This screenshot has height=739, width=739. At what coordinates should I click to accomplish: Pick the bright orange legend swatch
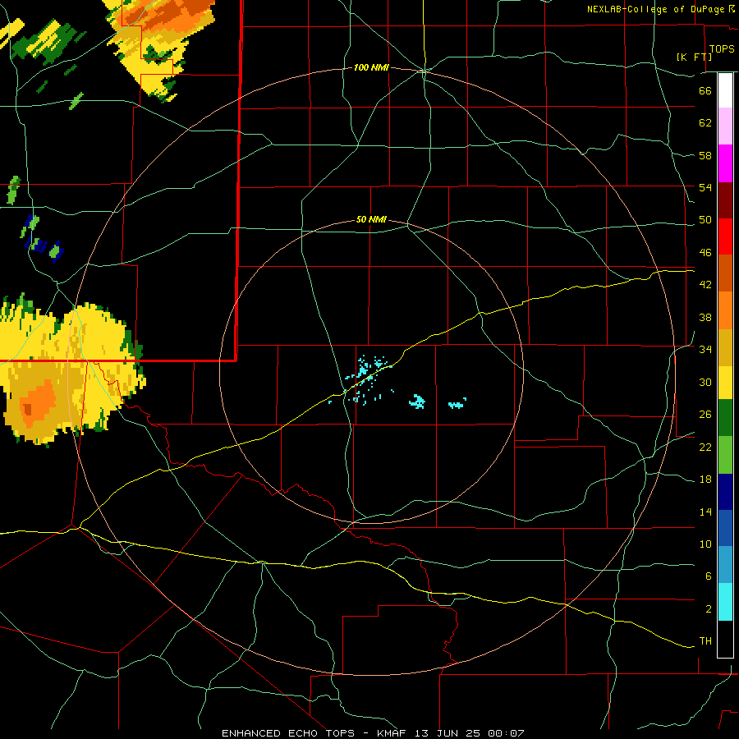point(725,310)
